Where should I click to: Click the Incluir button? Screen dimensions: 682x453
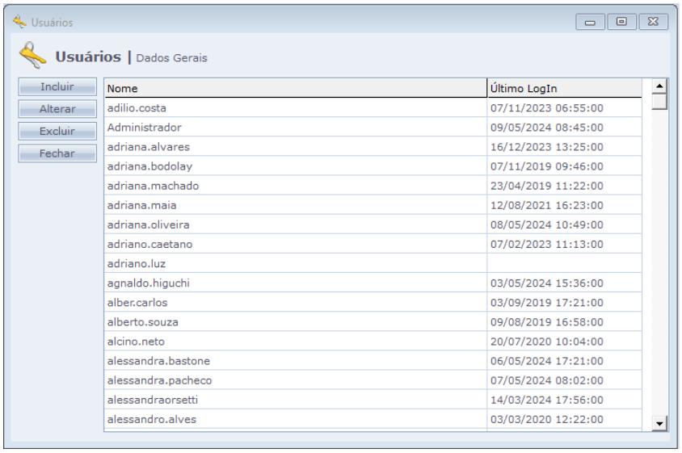(57, 86)
